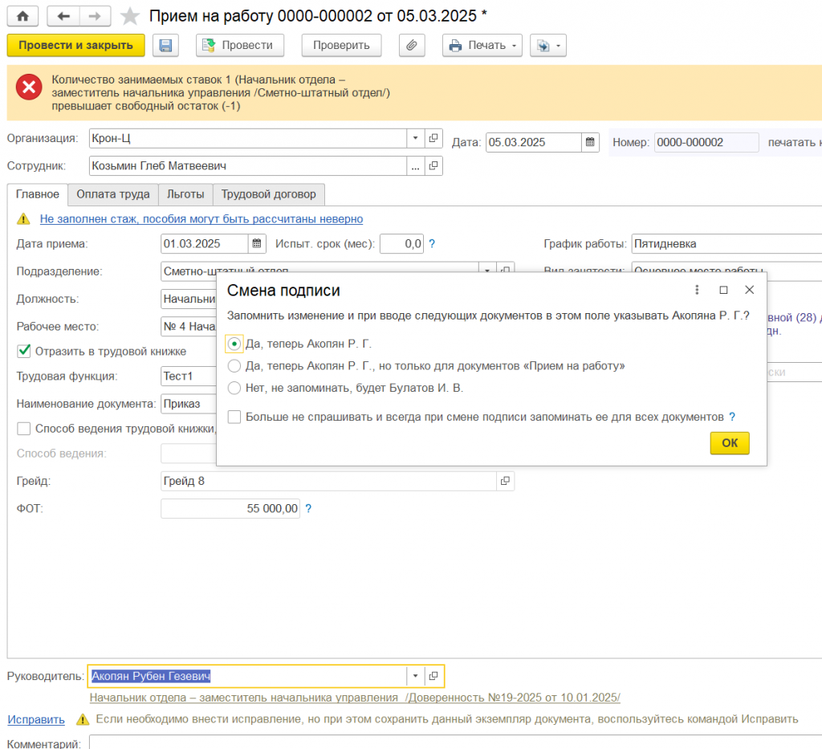Switch to Трудовой договор tab
This screenshot has height=749, width=822.
tap(269, 194)
